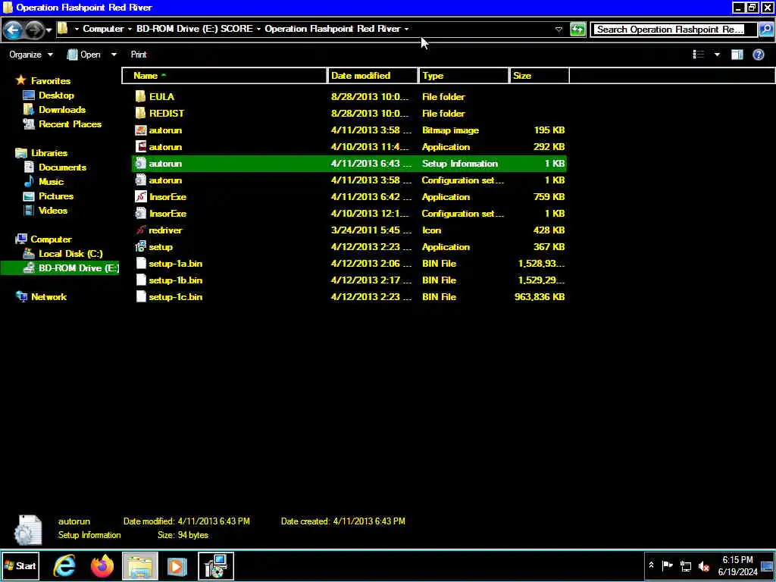Open the Organize menu

[30, 55]
